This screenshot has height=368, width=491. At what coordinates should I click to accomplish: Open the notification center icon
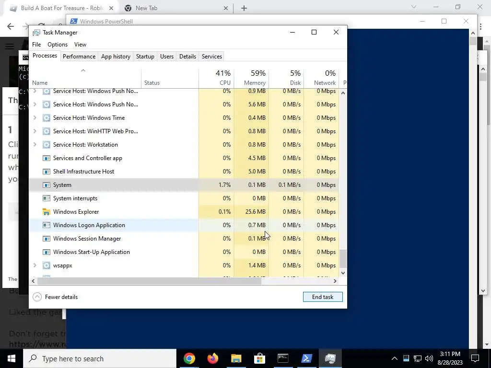pos(475,358)
